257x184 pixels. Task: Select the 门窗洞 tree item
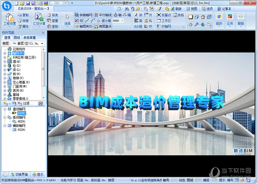(20, 86)
